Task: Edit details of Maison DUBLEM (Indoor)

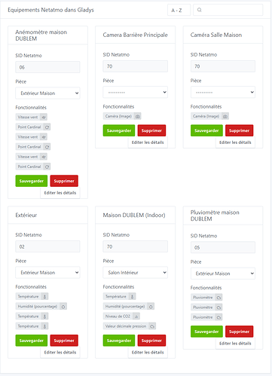Action: tap(148, 353)
